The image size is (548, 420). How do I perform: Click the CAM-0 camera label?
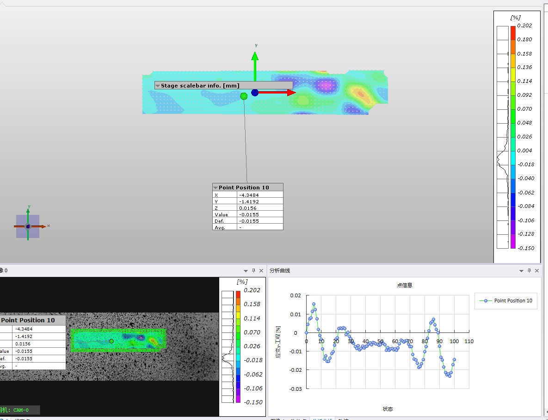click(x=20, y=410)
